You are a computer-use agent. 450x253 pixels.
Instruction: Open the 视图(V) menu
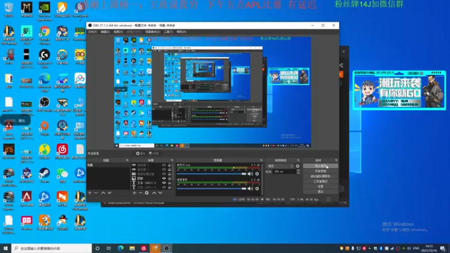coord(118,32)
